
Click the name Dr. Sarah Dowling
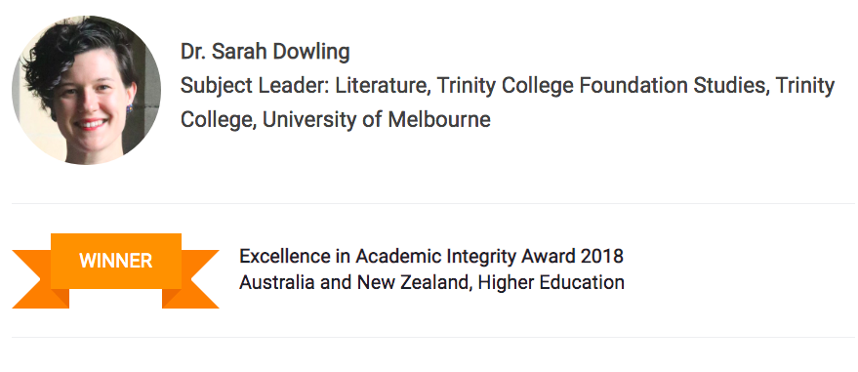click(265, 52)
